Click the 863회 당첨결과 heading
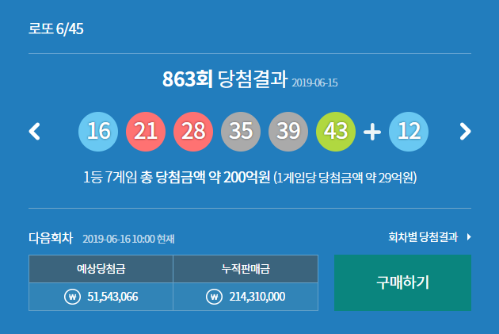Screen dimensions: 499x334 224,80
